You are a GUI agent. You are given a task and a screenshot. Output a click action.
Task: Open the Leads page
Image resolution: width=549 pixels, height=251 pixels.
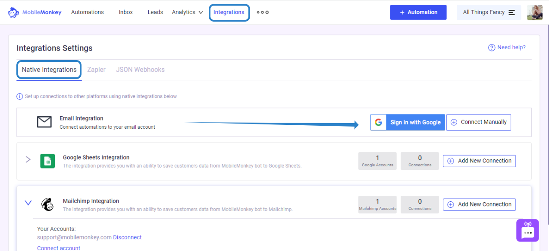click(155, 12)
